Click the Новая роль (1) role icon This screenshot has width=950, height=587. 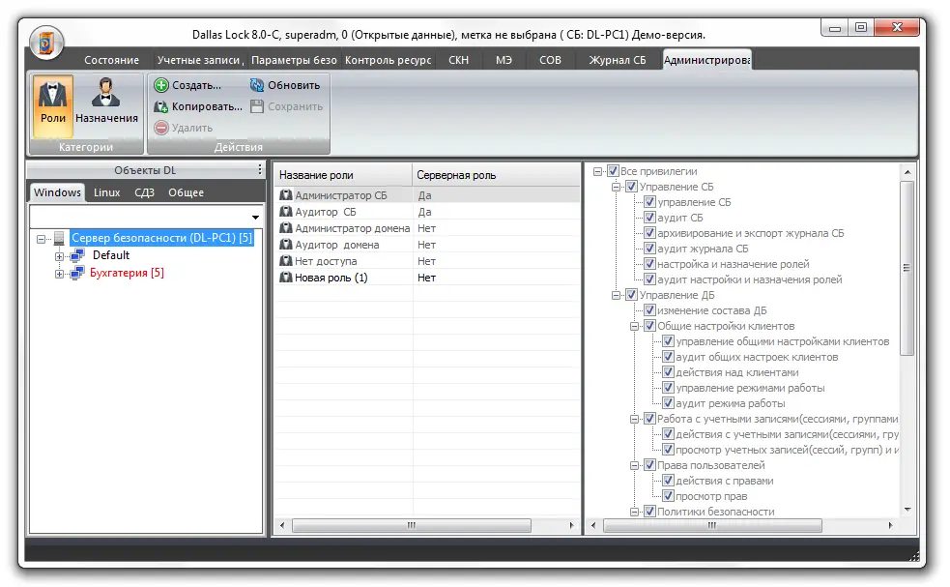pyautogui.click(x=286, y=278)
